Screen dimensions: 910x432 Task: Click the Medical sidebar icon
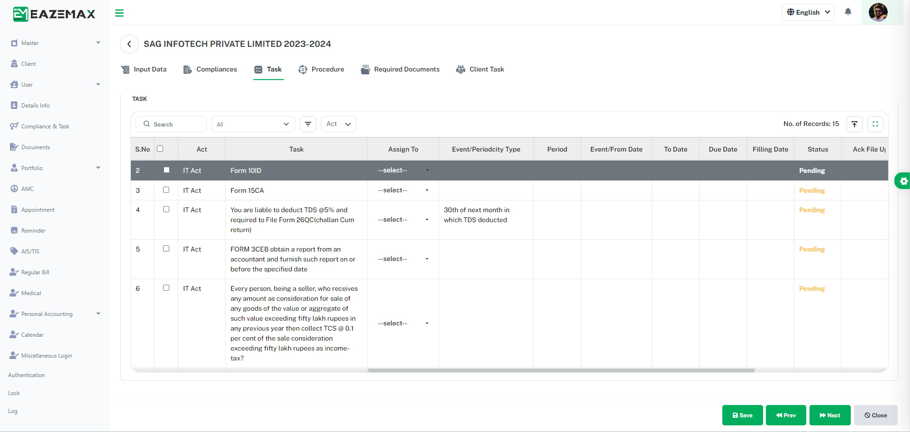(x=14, y=293)
